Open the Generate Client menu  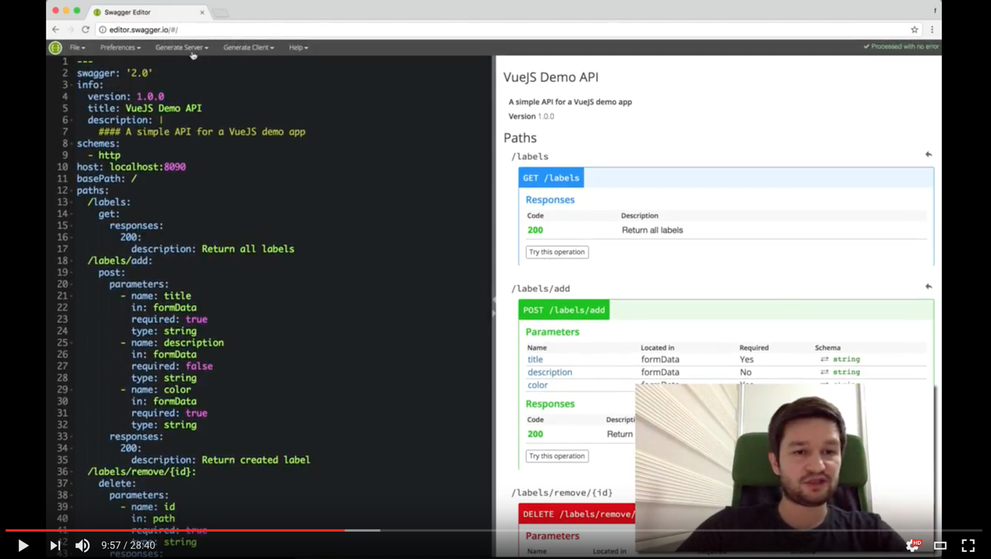point(248,47)
